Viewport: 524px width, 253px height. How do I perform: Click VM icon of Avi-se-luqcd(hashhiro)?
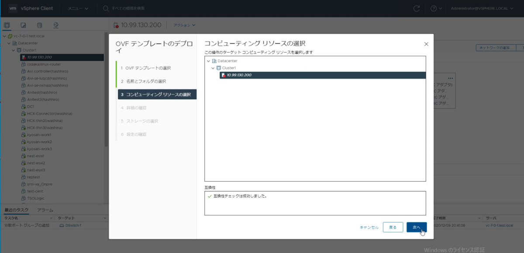click(24, 78)
